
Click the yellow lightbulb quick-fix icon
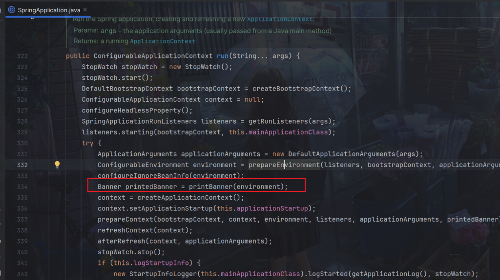tap(57, 165)
